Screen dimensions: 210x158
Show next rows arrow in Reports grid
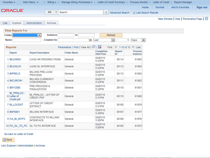click(133, 47)
